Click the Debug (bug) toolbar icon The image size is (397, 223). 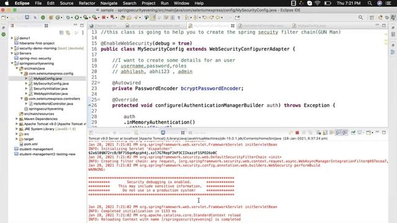point(68,18)
